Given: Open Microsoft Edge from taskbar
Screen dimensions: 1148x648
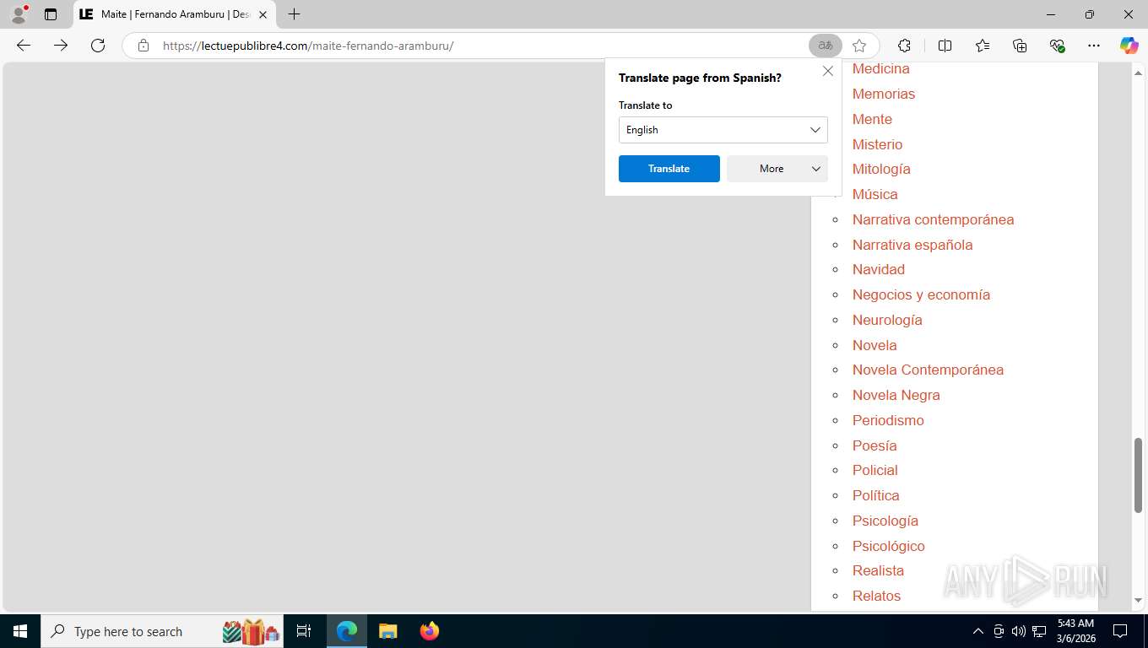Looking at the screenshot, I should [347, 631].
